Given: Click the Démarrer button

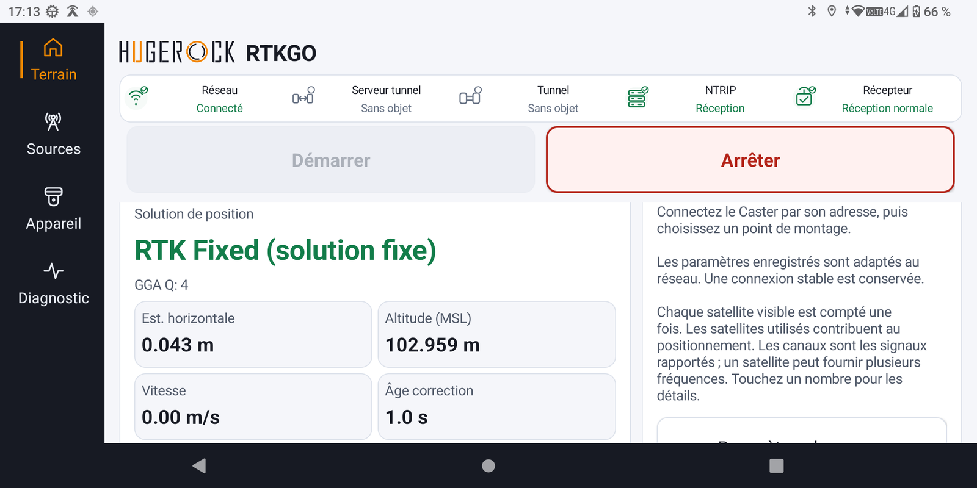Looking at the screenshot, I should pyautogui.click(x=331, y=160).
